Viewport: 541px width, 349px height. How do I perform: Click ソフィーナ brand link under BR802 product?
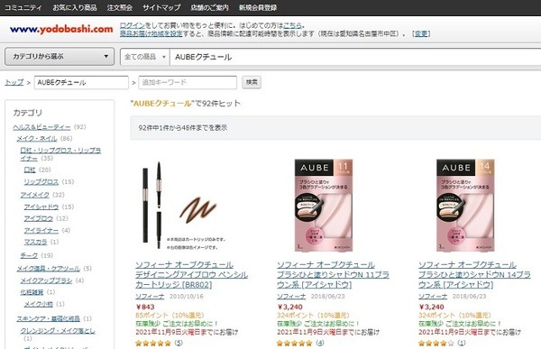[x=150, y=296]
